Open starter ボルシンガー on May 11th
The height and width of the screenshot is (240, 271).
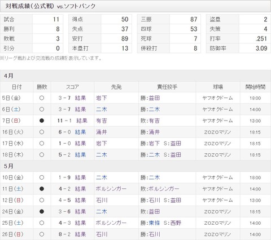click(111, 189)
